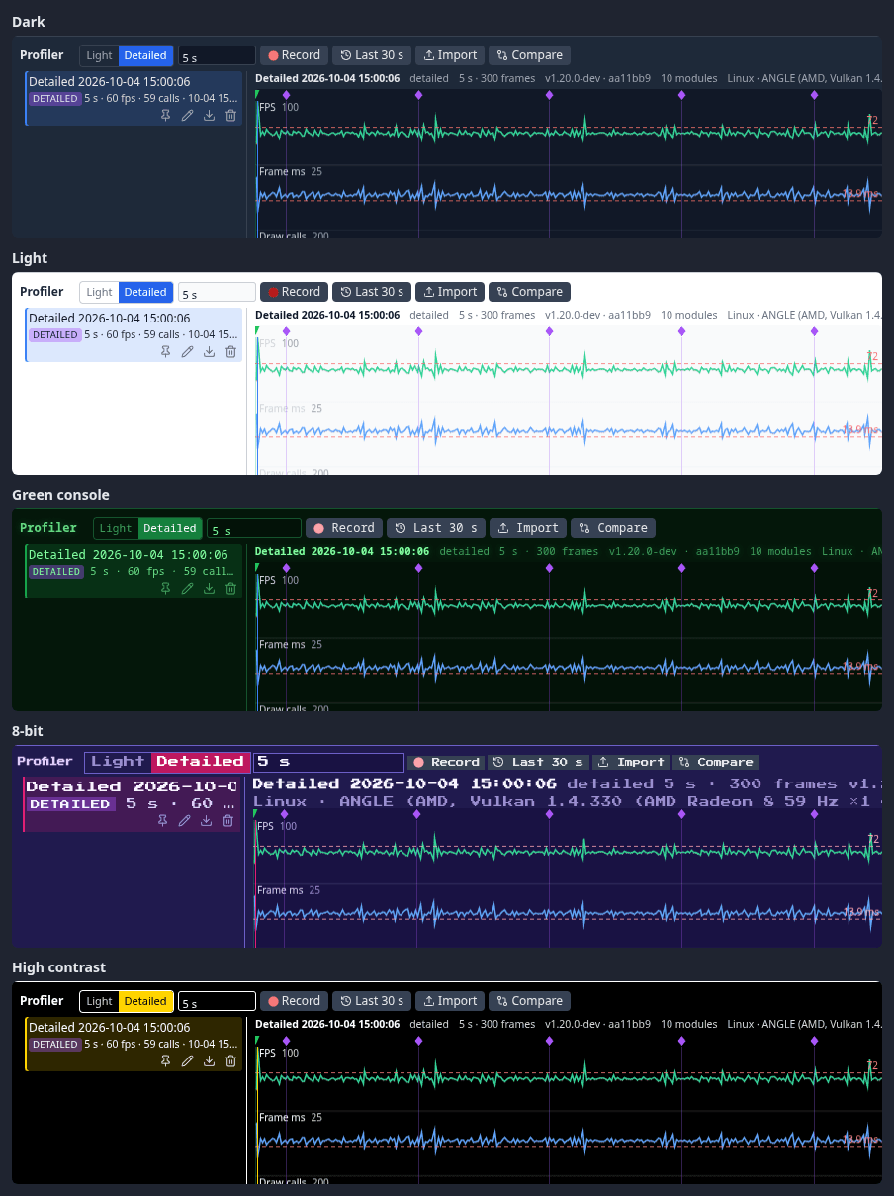Viewport: 894px width, 1196px height.
Task: Click Compare in the Light theme profiler
Action: point(529,292)
